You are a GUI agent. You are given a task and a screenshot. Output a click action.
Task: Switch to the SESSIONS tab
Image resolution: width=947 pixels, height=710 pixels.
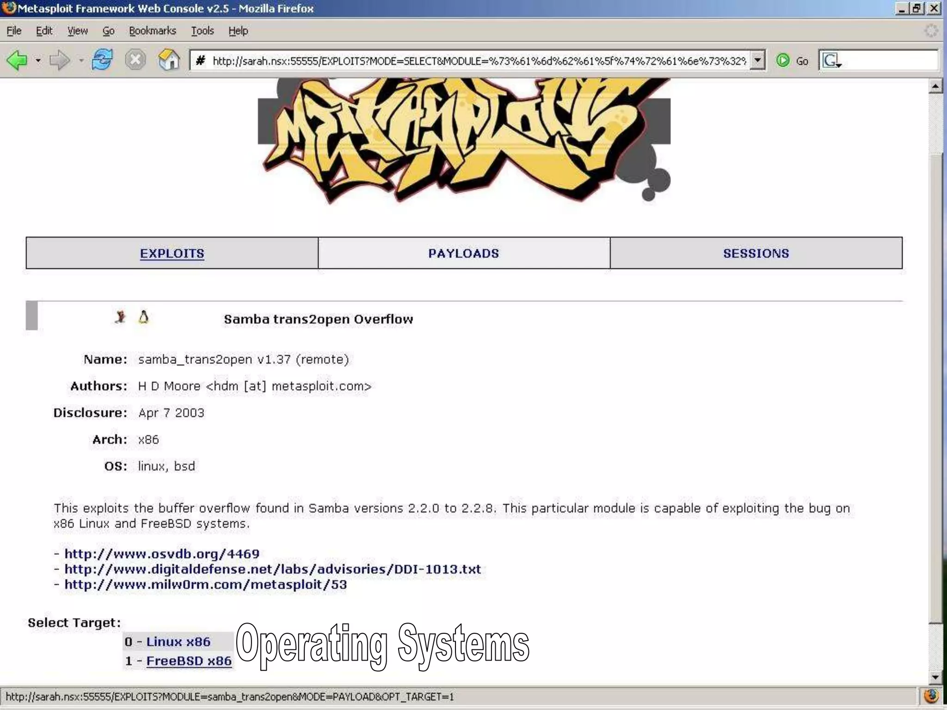[756, 253]
